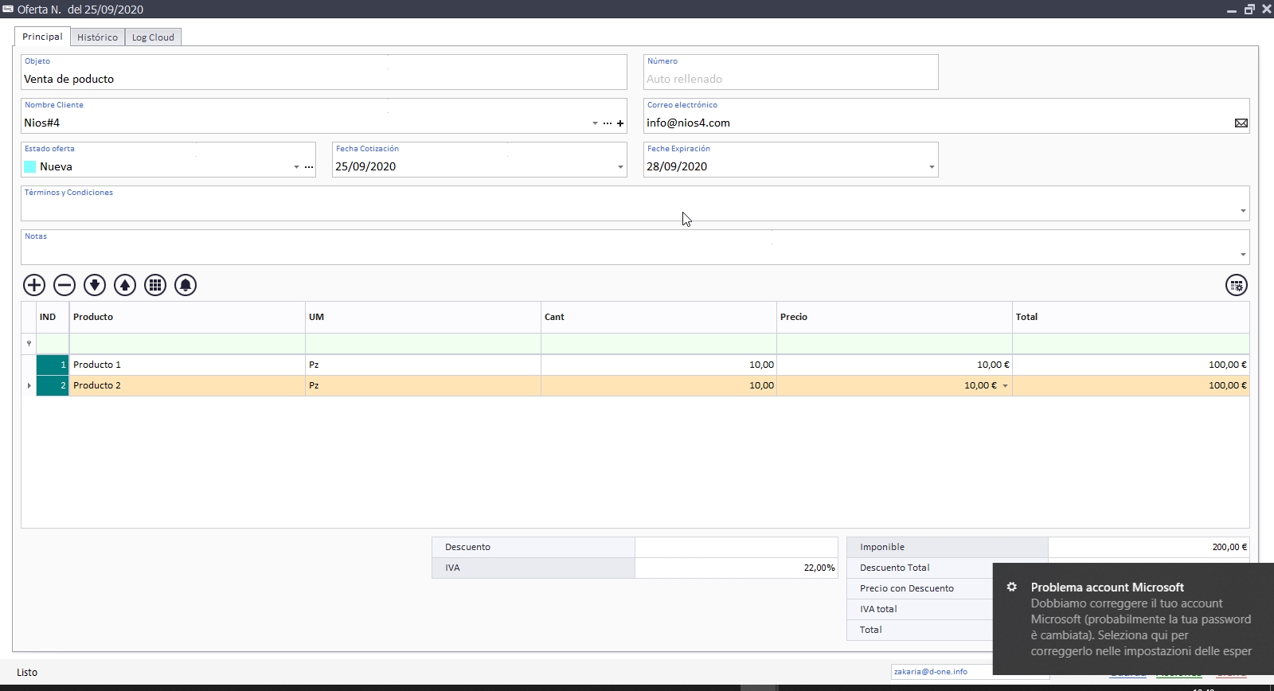Move selected row up with arrow icon
1274x691 pixels.
coord(125,285)
